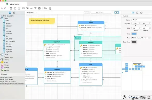
Task: Click the layer Name input field
Action: click(141, 20)
